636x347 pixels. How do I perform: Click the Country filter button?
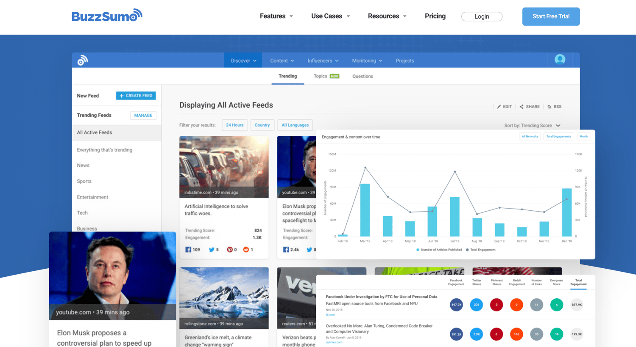click(x=262, y=125)
